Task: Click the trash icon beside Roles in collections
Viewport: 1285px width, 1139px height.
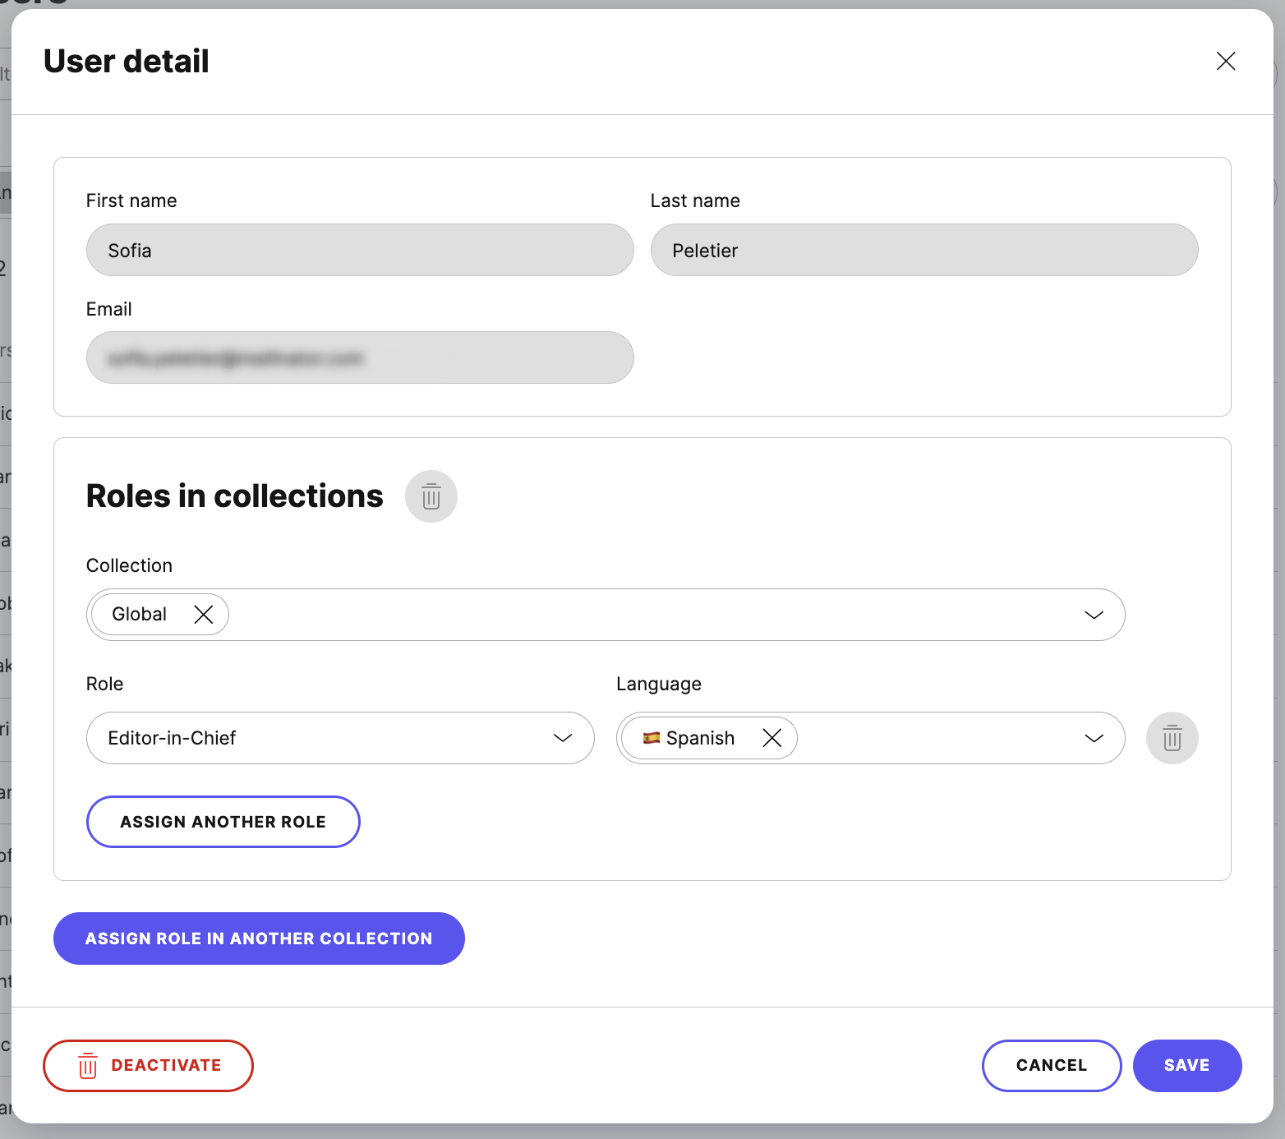Action: coord(431,496)
